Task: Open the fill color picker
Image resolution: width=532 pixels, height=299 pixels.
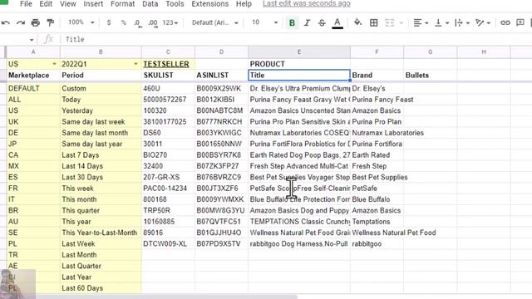Action: tap(357, 22)
